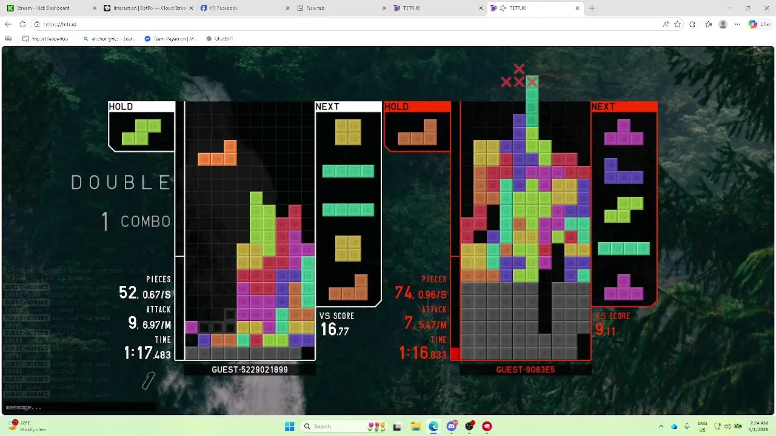
Task: Open the browser Extensions puzzle icon
Action: pos(692,24)
